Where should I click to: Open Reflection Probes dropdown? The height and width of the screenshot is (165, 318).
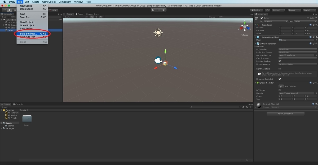click(x=298, y=52)
